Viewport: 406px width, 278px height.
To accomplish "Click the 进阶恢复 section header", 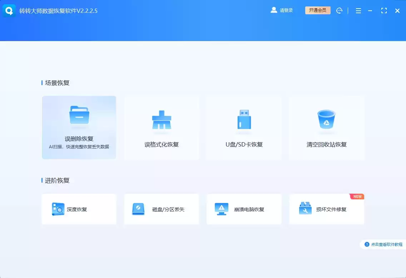I will (x=57, y=180).
